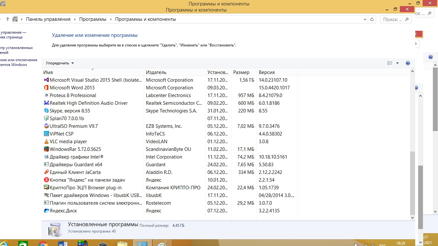Screen dimensions: 438x246
Task: Click the Яндекс.Диск program icon
Action: point(46,211)
